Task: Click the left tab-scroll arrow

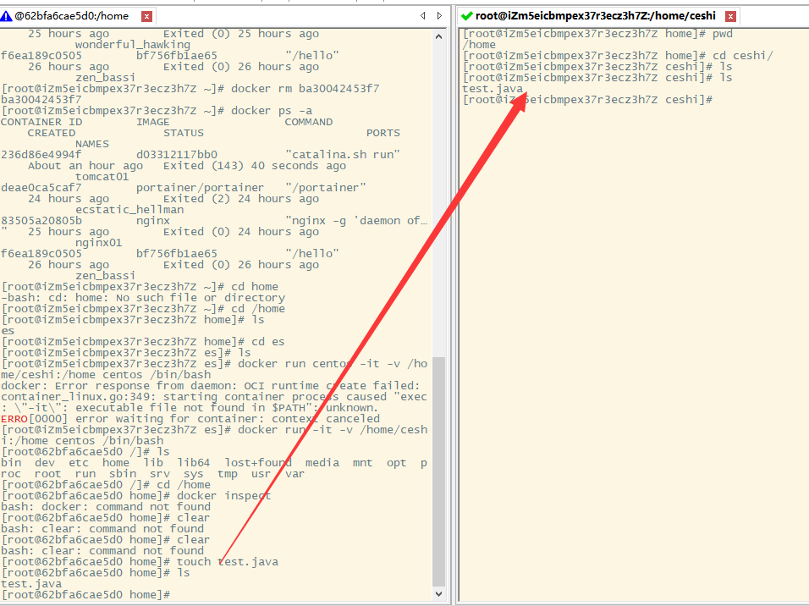Action: pyautogui.click(x=423, y=16)
